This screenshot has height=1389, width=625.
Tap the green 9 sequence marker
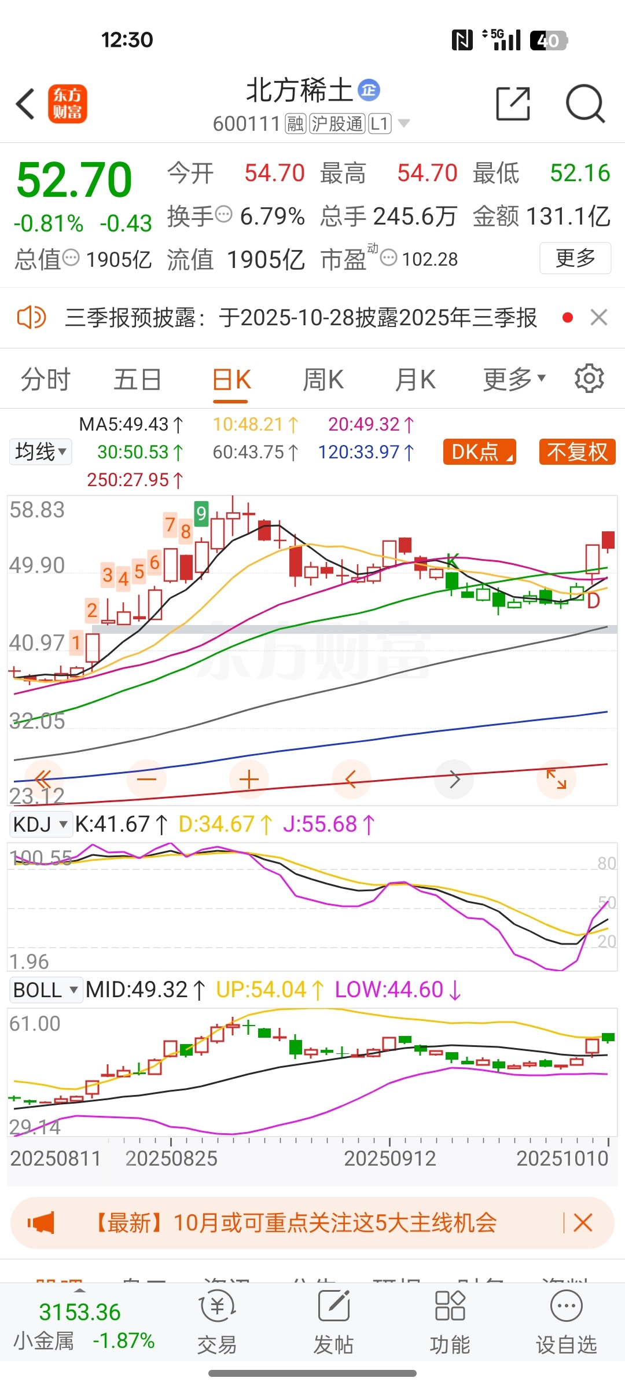point(201,513)
